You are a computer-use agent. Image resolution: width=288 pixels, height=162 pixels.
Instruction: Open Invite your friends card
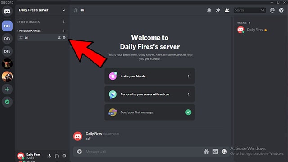click(x=150, y=76)
